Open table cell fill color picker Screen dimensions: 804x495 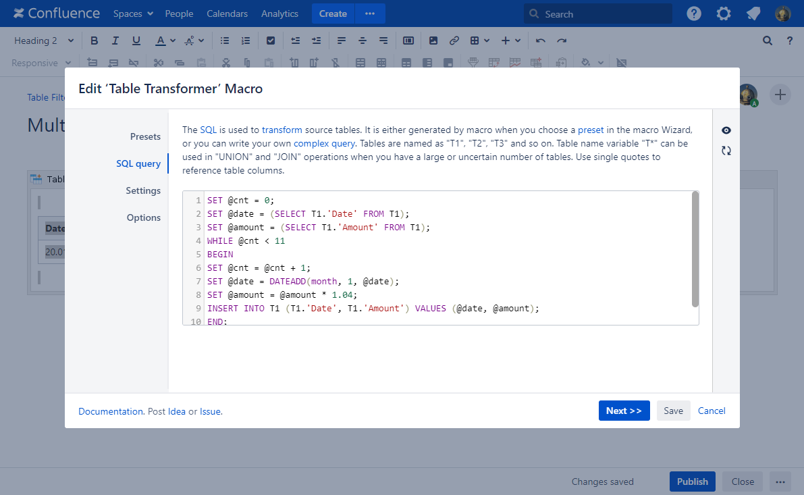(x=585, y=63)
